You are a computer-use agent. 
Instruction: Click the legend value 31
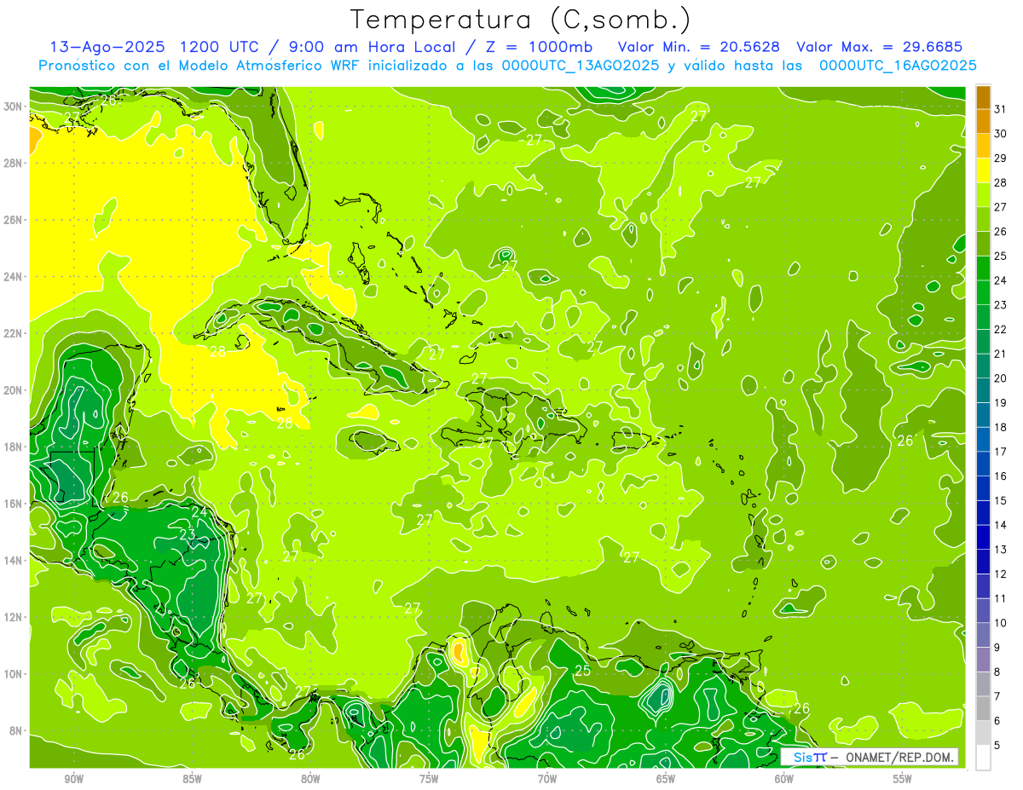(1001, 109)
